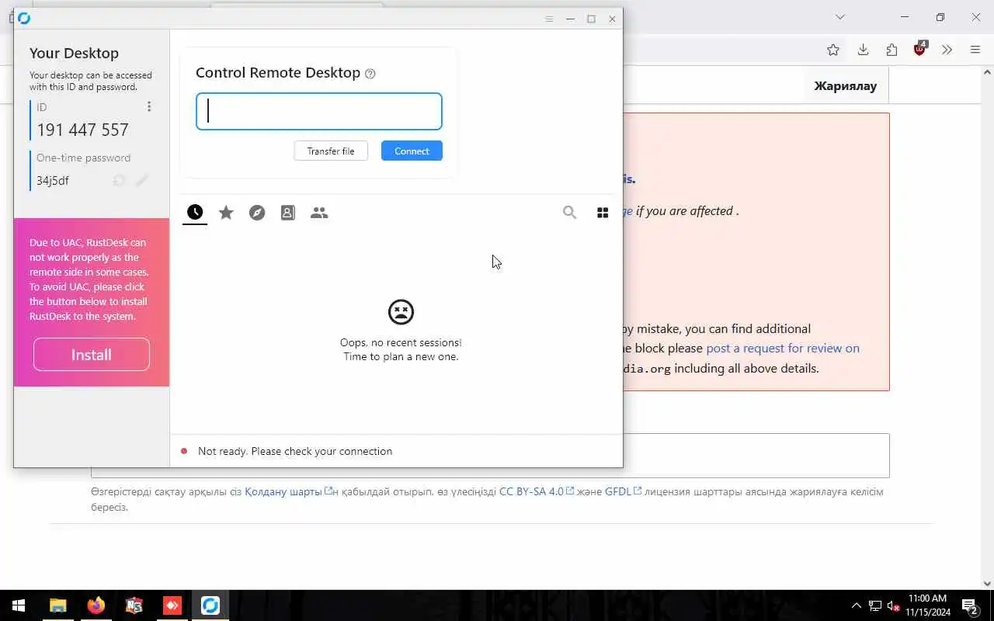Click the UAC warning message text
Viewport: 994px width, 621px height.
[89, 279]
